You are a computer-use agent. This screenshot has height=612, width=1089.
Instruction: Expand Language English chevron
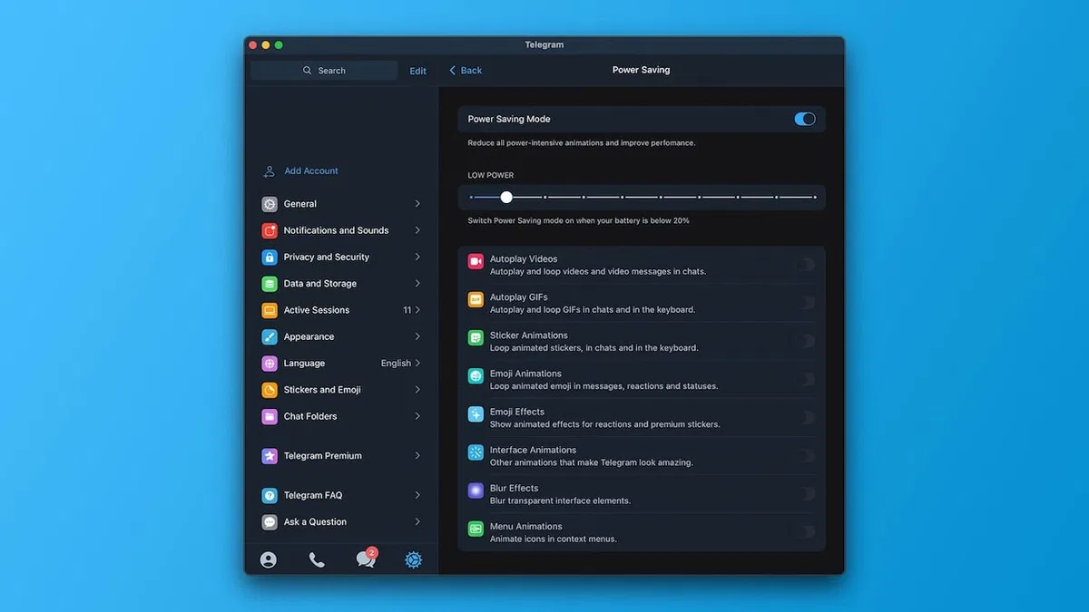point(417,364)
